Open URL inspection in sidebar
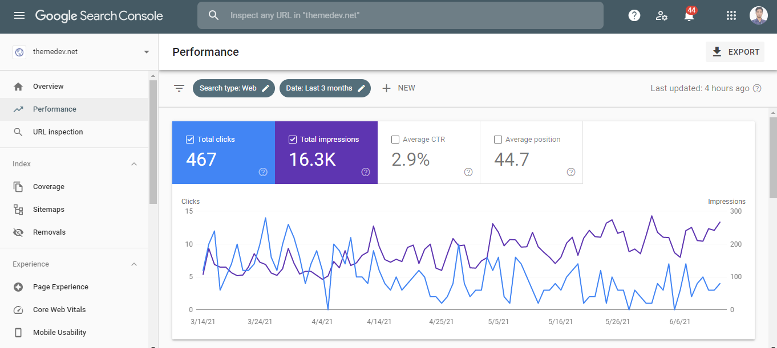The image size is (777, 348). (74, 132)
